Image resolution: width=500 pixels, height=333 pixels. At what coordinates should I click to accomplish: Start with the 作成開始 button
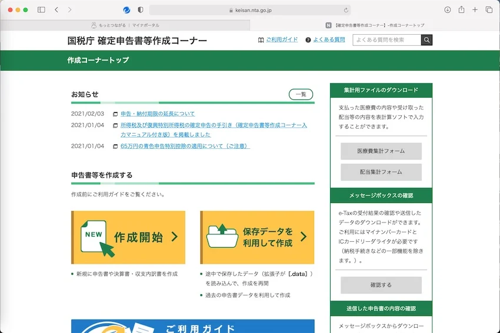128,237
